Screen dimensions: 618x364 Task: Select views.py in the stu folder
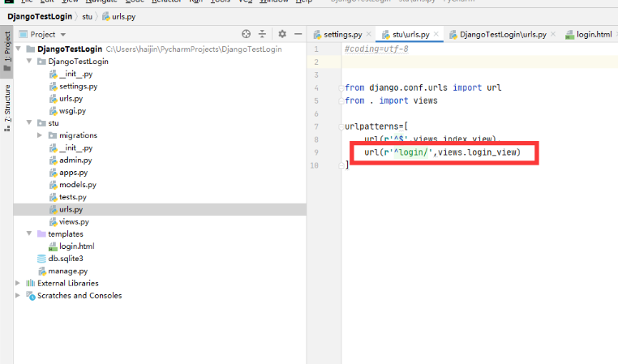click(x=74, y=221)
